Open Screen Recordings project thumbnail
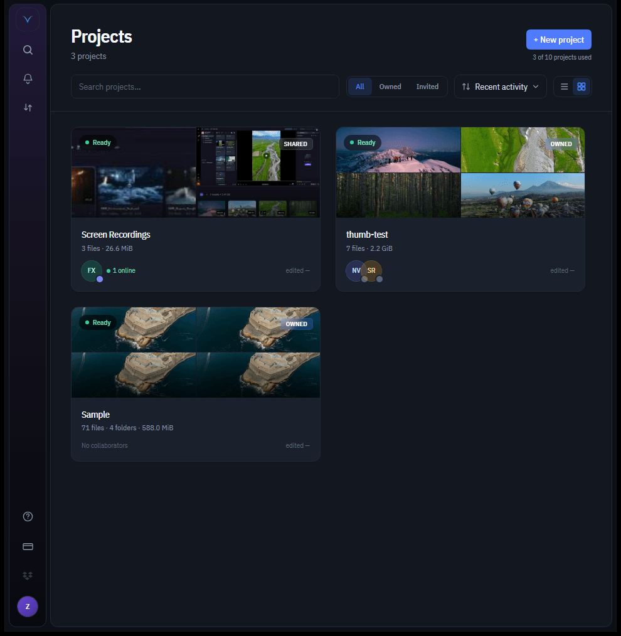The image size is (621, 636). point(196,172)
